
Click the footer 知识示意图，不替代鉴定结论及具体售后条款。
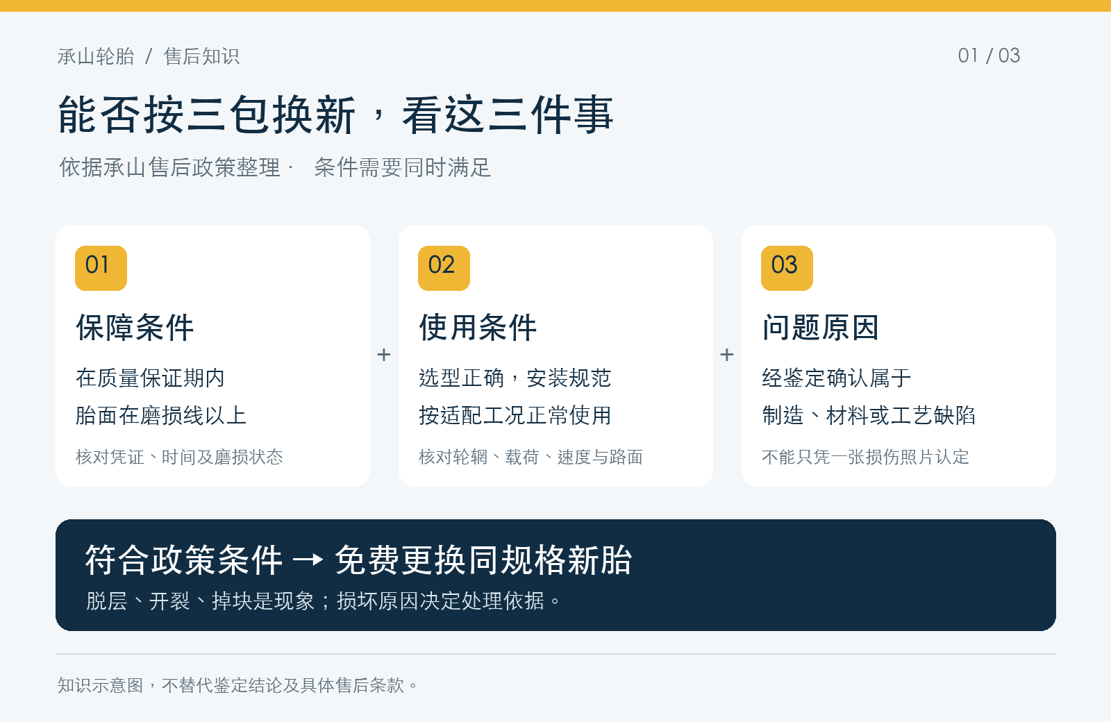(238, 685)
